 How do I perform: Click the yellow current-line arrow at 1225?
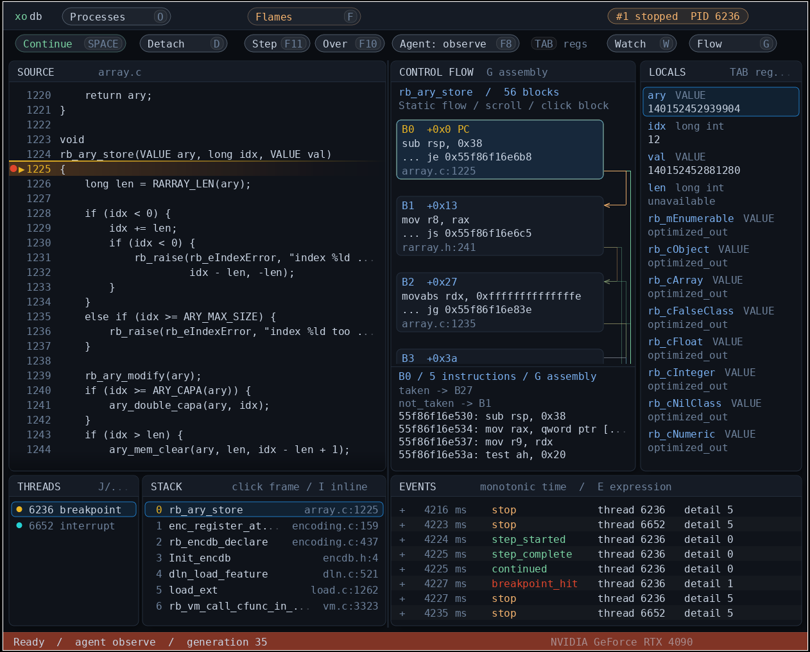click(x=21, y=169)
